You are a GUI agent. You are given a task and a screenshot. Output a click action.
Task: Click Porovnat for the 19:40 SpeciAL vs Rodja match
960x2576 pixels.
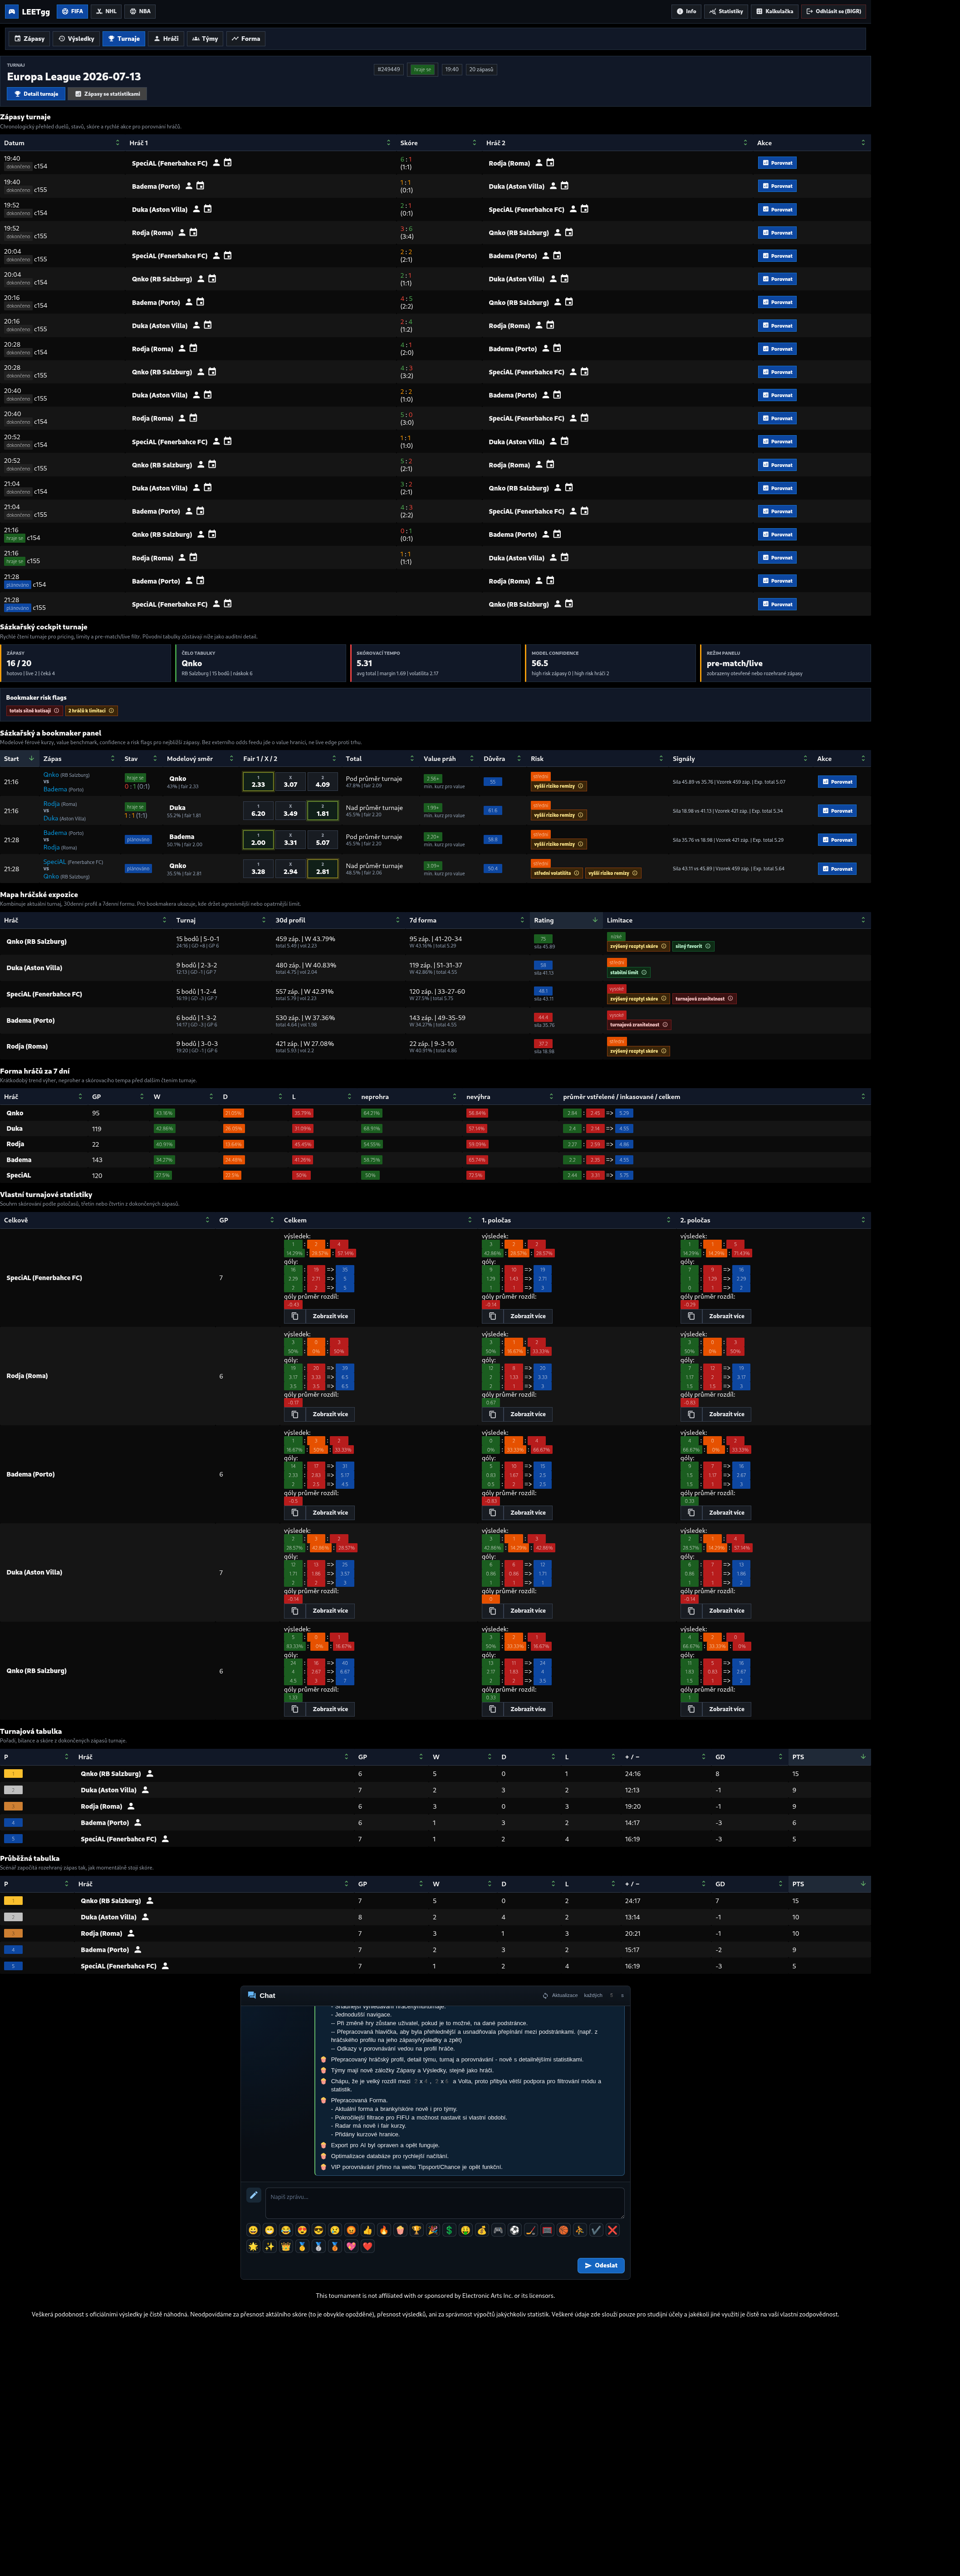777,162
